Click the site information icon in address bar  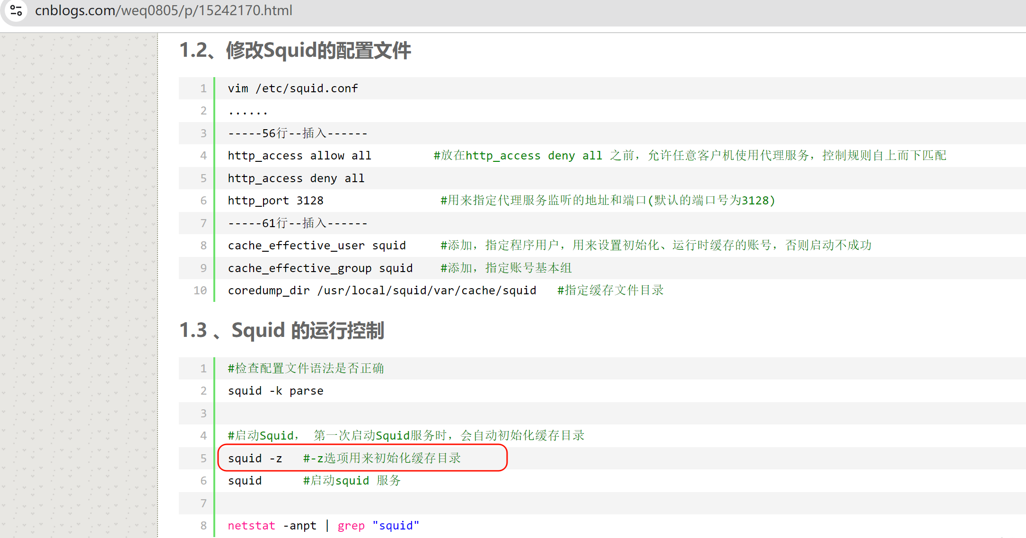16,10
